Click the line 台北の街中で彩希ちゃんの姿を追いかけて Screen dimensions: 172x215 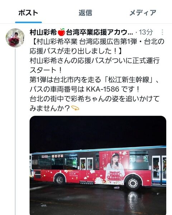point(95,99)
